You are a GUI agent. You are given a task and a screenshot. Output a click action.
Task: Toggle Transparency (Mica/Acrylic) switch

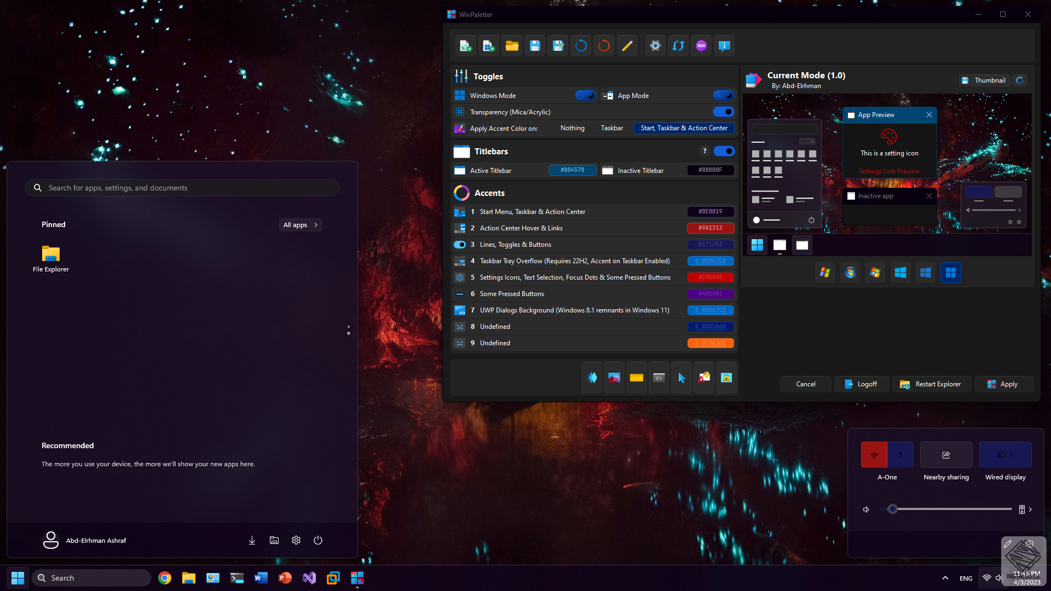(x=724, y=112)
